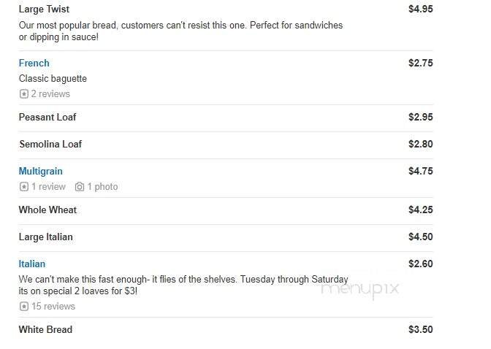Click the star icon beside French's 2 reviews

click(23, 94)
